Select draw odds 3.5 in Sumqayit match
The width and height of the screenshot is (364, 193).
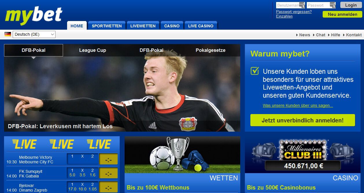pos(82,175)
